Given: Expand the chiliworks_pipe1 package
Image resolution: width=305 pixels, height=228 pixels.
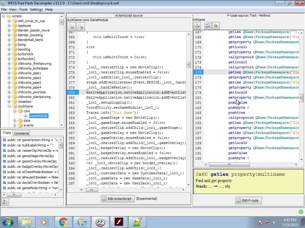Looking at the screenshot, I should pos(9,73).
